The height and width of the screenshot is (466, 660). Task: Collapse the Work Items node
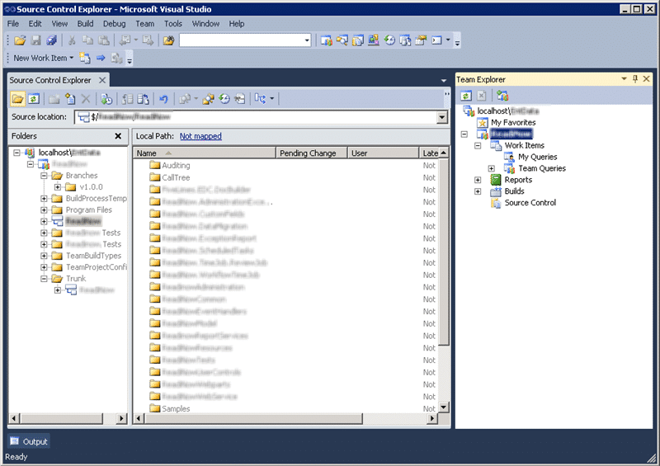[x=478, y=146]
